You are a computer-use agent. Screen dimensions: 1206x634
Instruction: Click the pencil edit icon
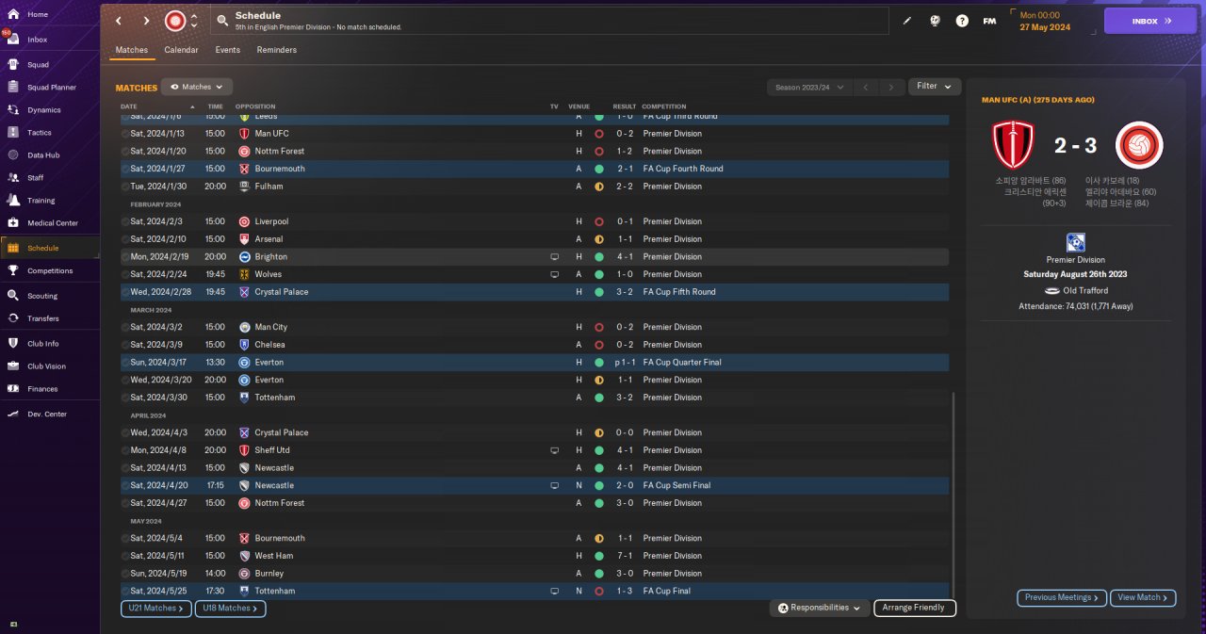click(907, 21)
